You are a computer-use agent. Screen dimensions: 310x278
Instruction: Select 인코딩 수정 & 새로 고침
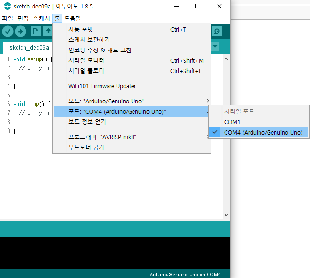132,50
